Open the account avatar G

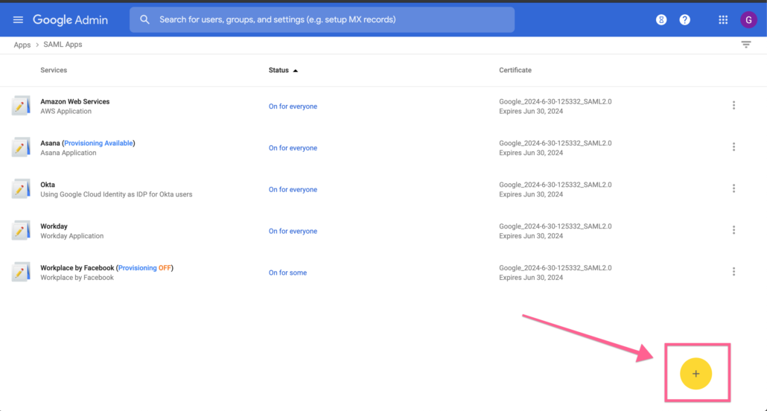click(748, 19)
